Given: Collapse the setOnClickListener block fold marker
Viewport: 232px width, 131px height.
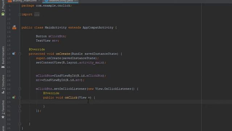Looking at the screenshot, I should [20, 89].
